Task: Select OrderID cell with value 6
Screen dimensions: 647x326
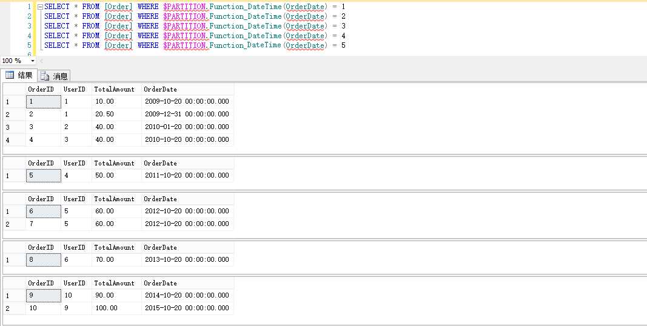Action: point(43,211)
